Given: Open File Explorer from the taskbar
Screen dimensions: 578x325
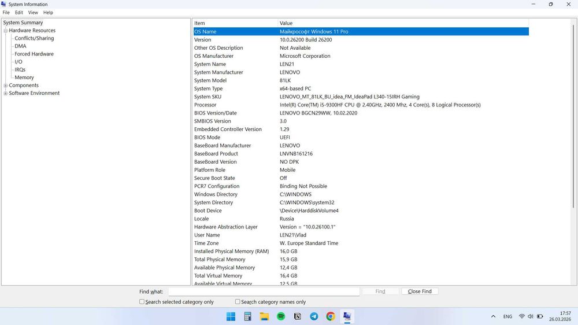Looking at the screenshot, I should [x=264, y=316].
